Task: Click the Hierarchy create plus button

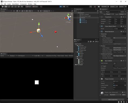Action: 75,11
